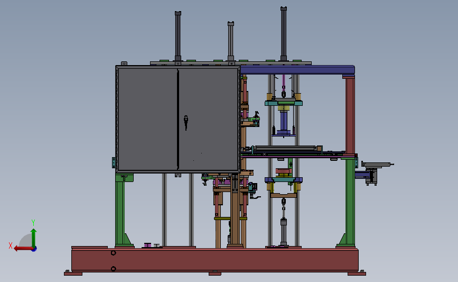The height and width of the screenshot is (282, 458).
Task: Select the upper hole in red base
Action: (114, 253)
